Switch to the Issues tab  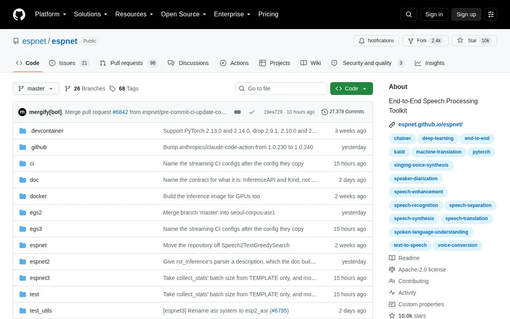click(x=69, y=63)
